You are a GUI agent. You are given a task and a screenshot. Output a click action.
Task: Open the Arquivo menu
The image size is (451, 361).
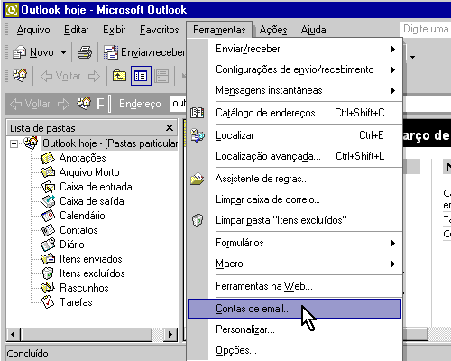coord(33,30)
